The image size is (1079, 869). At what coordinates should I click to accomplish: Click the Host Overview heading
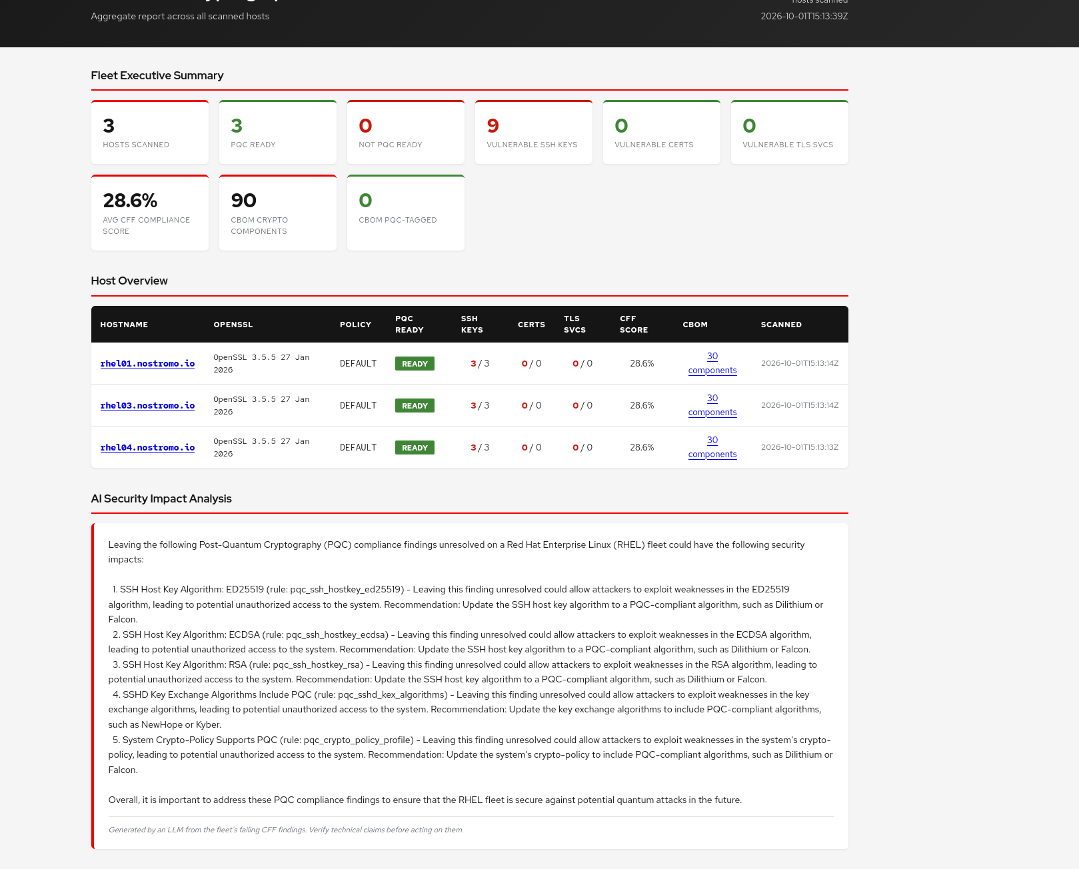click(x=129, y=281)
